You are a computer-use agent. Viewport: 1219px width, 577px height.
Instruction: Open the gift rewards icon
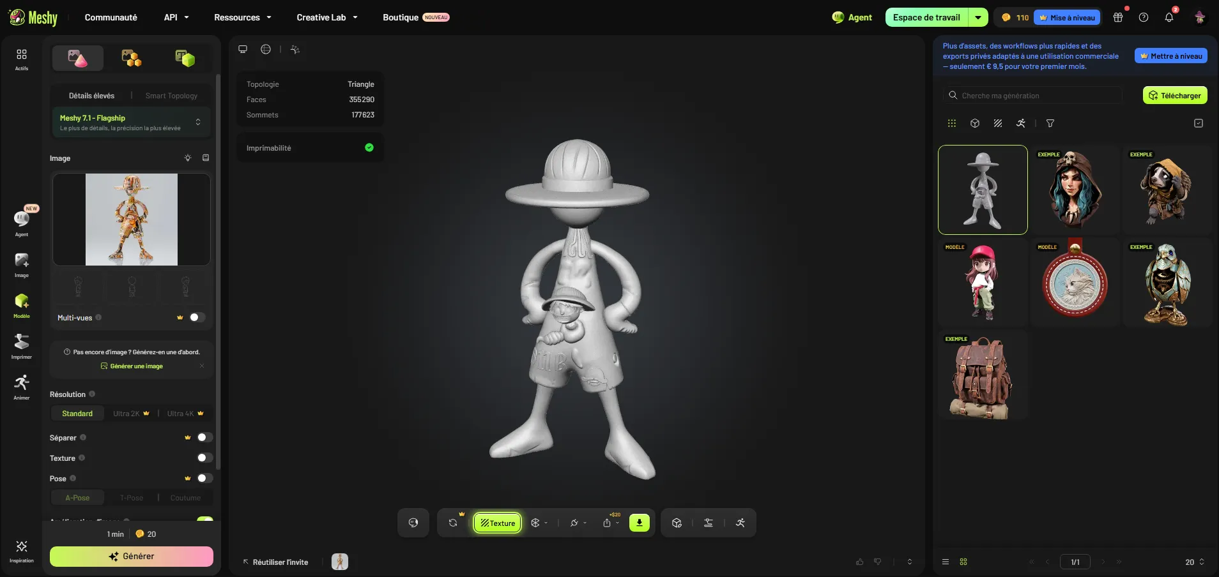pos(1118,17)
